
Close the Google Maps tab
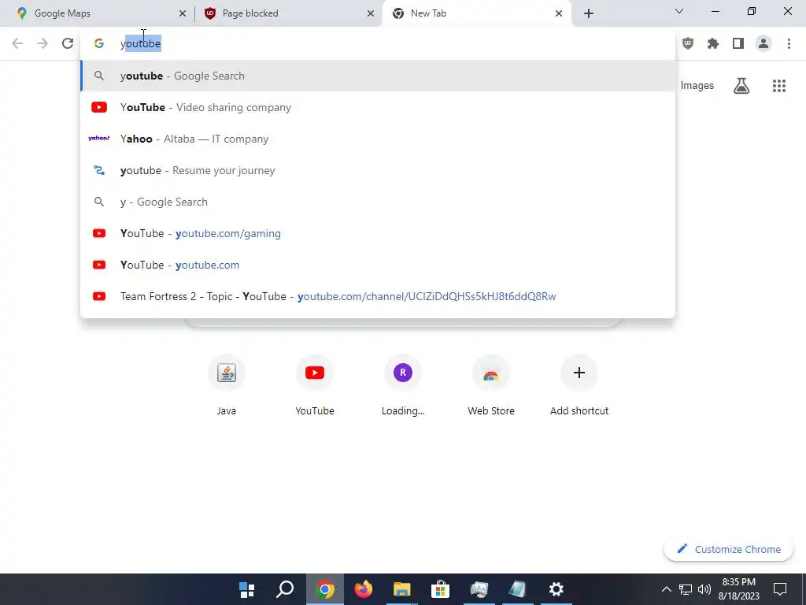183,13
